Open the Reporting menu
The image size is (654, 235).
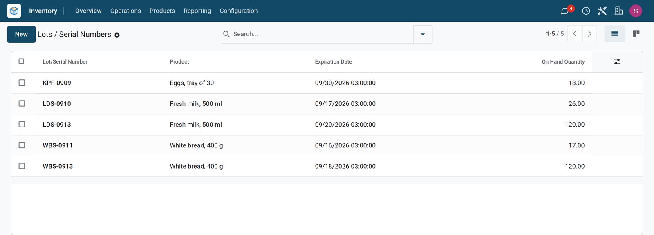point(197,11)
